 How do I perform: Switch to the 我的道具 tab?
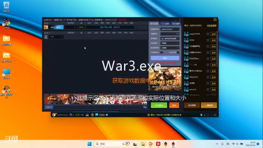176,24
